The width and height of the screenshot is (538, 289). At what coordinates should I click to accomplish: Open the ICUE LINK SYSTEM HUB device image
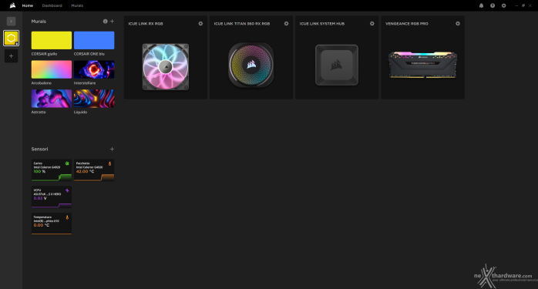click(337, 65)
